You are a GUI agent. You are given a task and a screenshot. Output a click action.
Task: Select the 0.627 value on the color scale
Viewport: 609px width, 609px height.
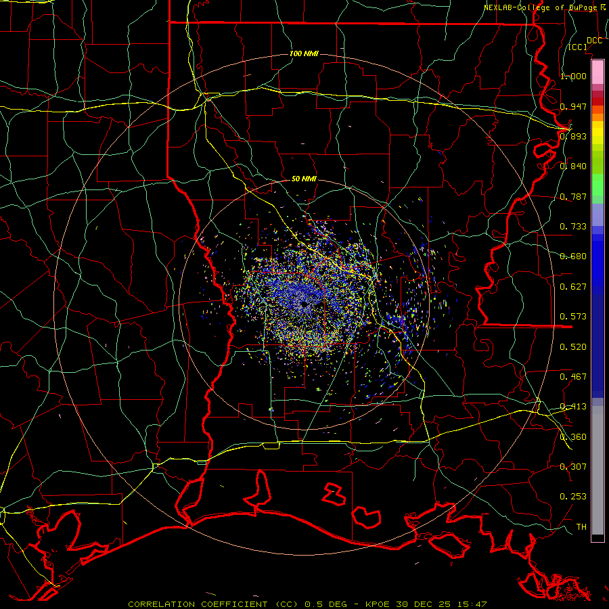point(573,287)
